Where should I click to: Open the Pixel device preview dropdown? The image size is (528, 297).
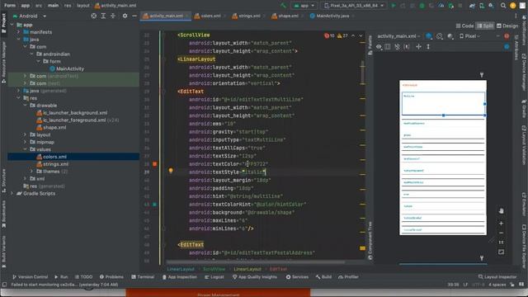click(x=470, y=36)
